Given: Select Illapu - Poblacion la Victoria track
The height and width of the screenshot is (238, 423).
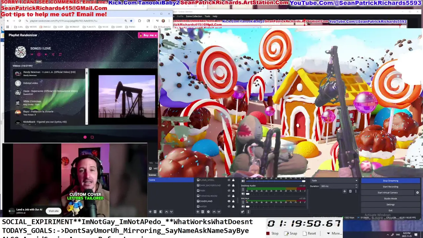Looking at the screenshot, I should coord(50,113).
